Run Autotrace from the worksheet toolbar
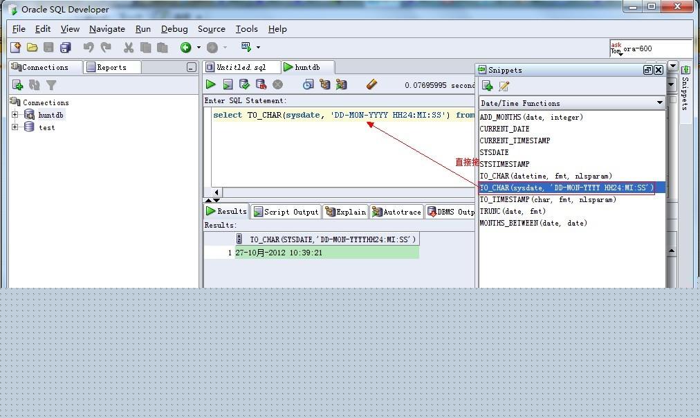This screenshot has width=700, height=418. coord(342,84)
